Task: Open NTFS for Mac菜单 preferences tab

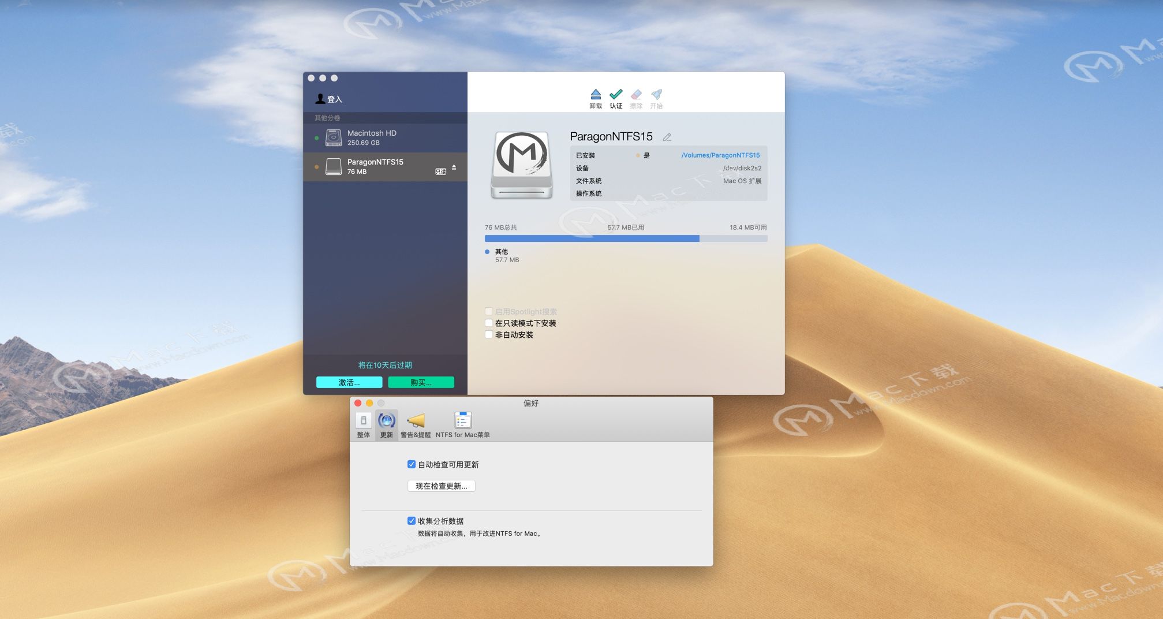Action: (463, 426)
